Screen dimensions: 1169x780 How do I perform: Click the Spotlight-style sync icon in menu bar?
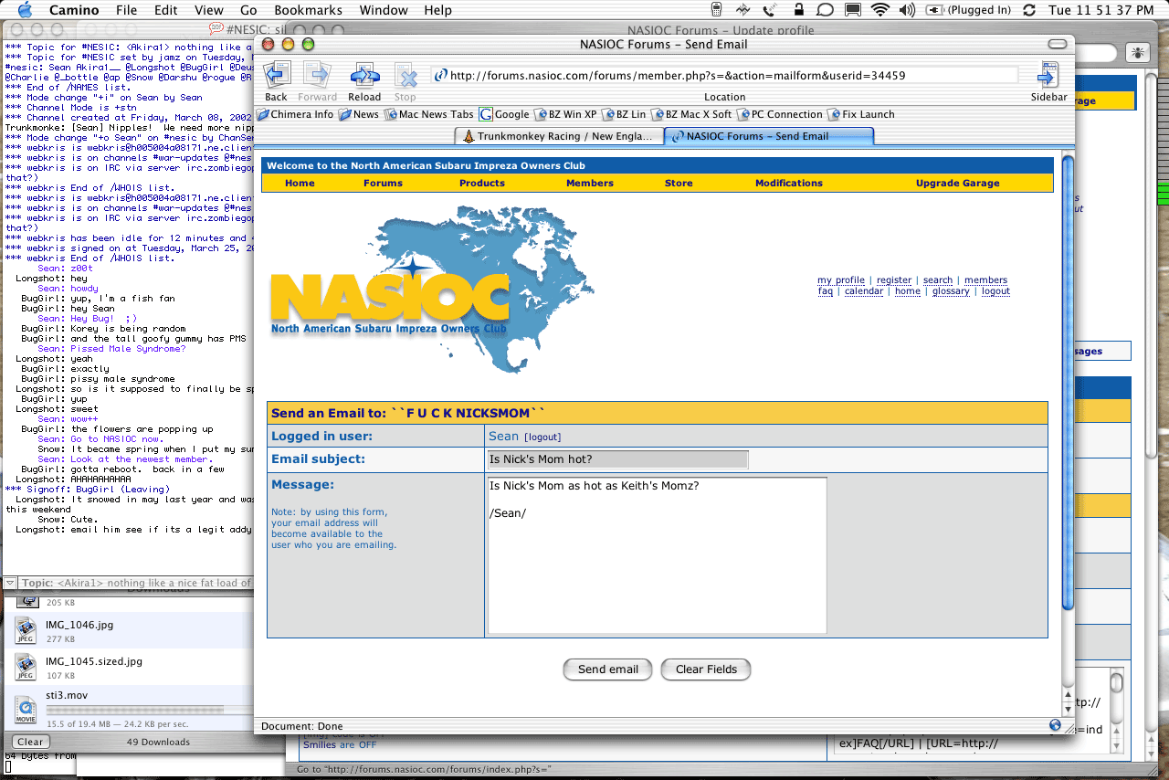click(1030, 10)
